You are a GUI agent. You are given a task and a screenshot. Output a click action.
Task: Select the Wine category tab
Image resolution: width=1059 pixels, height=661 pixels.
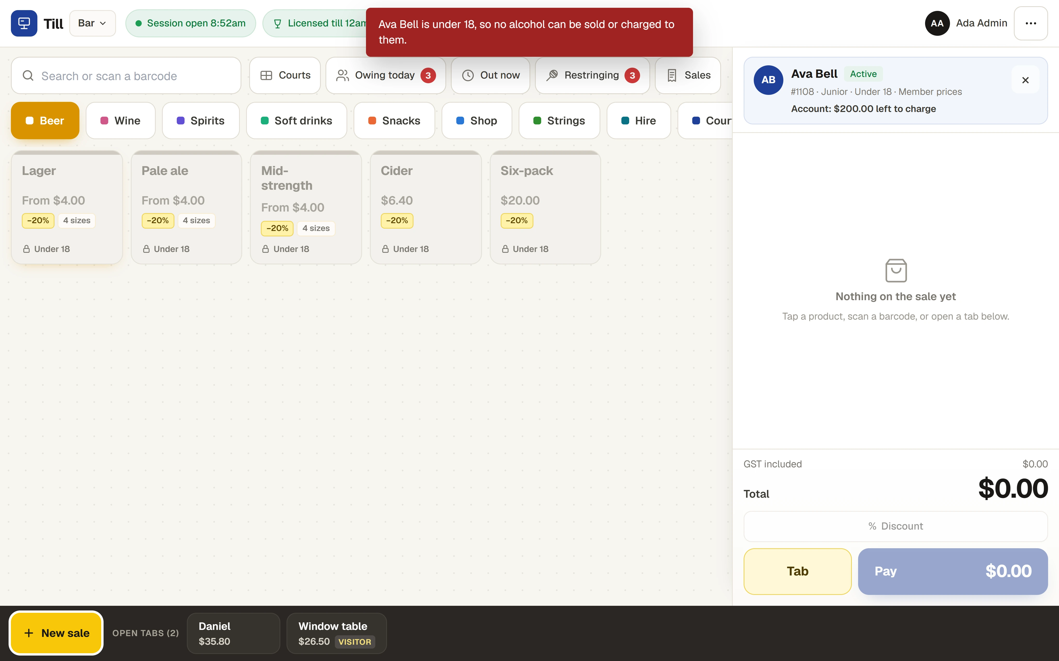[x=121, y=121]
